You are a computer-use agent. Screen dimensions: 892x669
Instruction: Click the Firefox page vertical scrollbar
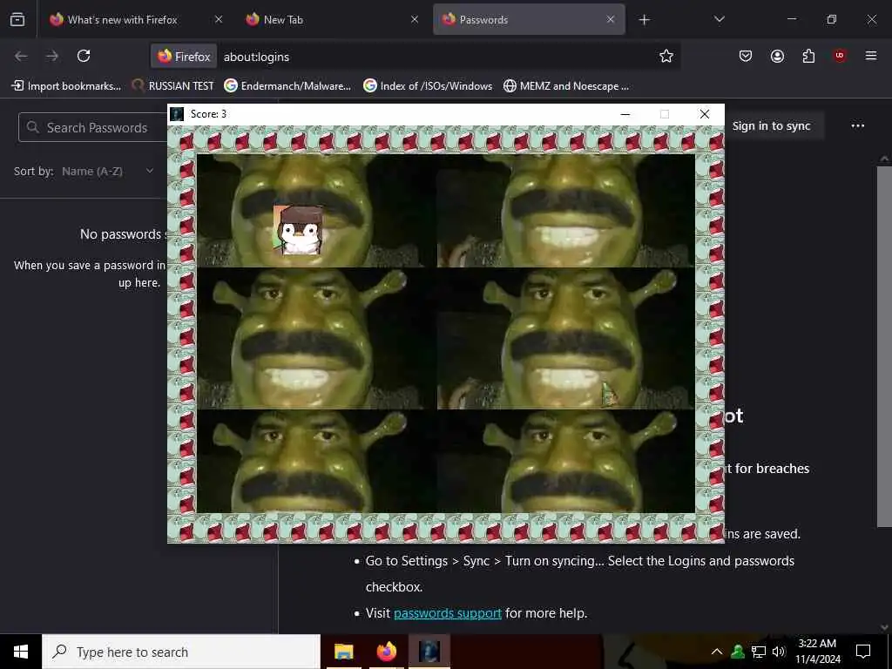pos(884,347)
